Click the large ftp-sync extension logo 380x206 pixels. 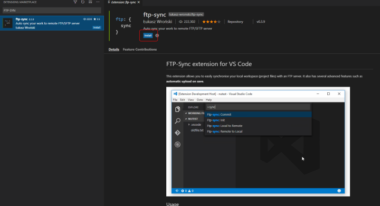pyautogui.click(x=123, y=25)
